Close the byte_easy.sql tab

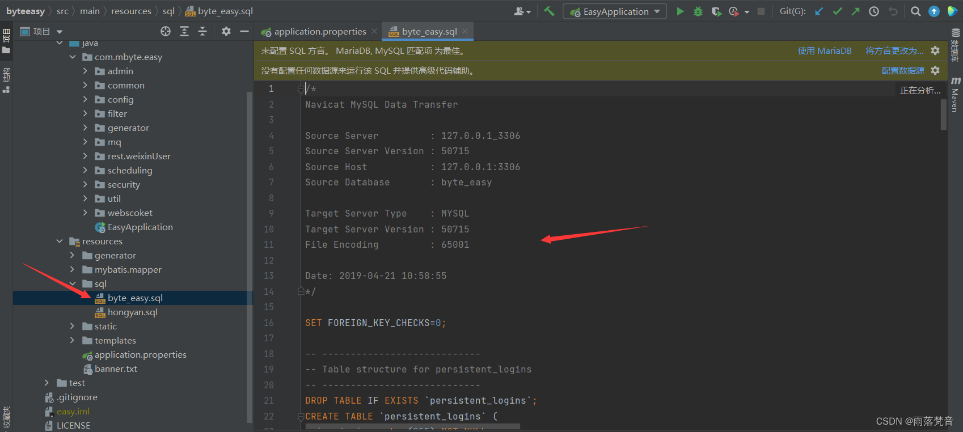(465, 31)
